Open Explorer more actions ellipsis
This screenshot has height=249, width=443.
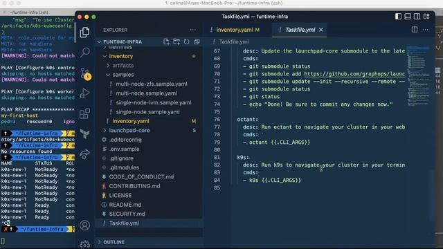click(x=193, y=30)
